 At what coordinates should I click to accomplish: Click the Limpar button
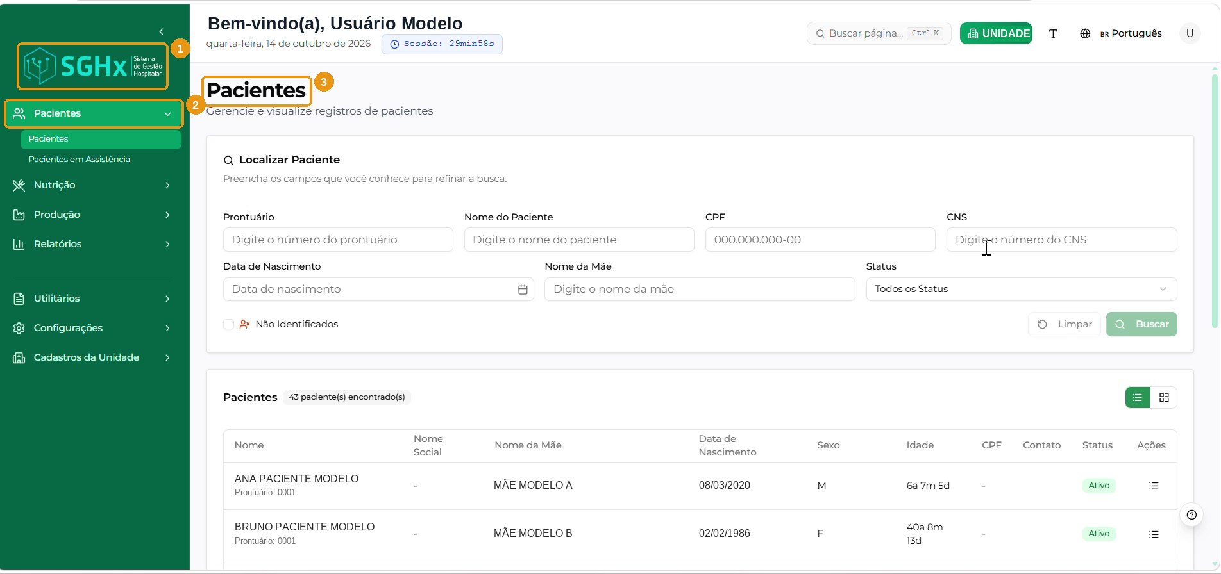click(1065, 324)
